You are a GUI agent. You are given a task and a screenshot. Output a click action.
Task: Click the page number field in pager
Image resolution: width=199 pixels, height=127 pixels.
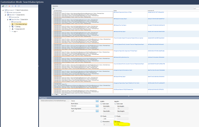click(59, 94)
